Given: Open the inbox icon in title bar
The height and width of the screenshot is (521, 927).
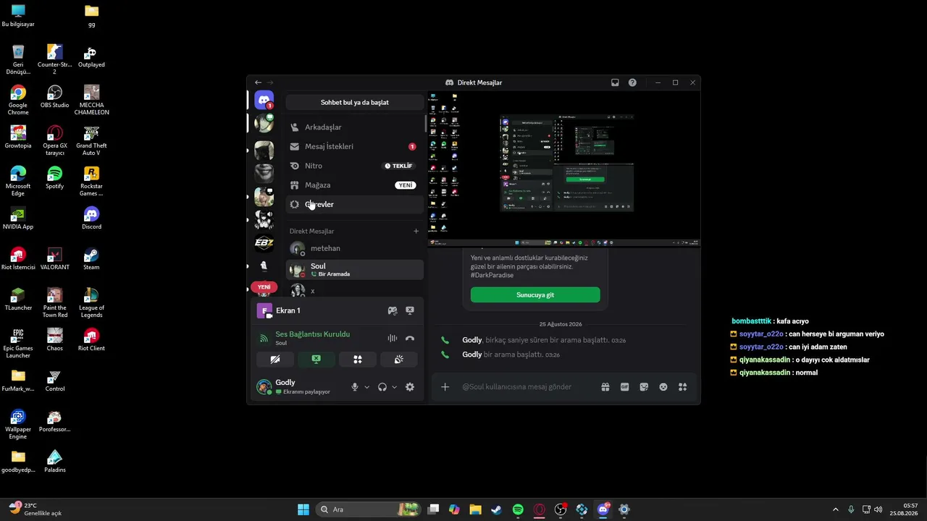Looking at the screenshot, I should 615,82.
